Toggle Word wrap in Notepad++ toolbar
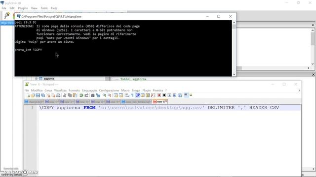The image size is (316, 177). 127,95
